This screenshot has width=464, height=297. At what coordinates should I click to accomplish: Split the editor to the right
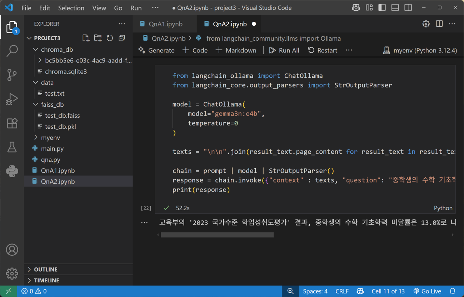(x=439, y=24)
